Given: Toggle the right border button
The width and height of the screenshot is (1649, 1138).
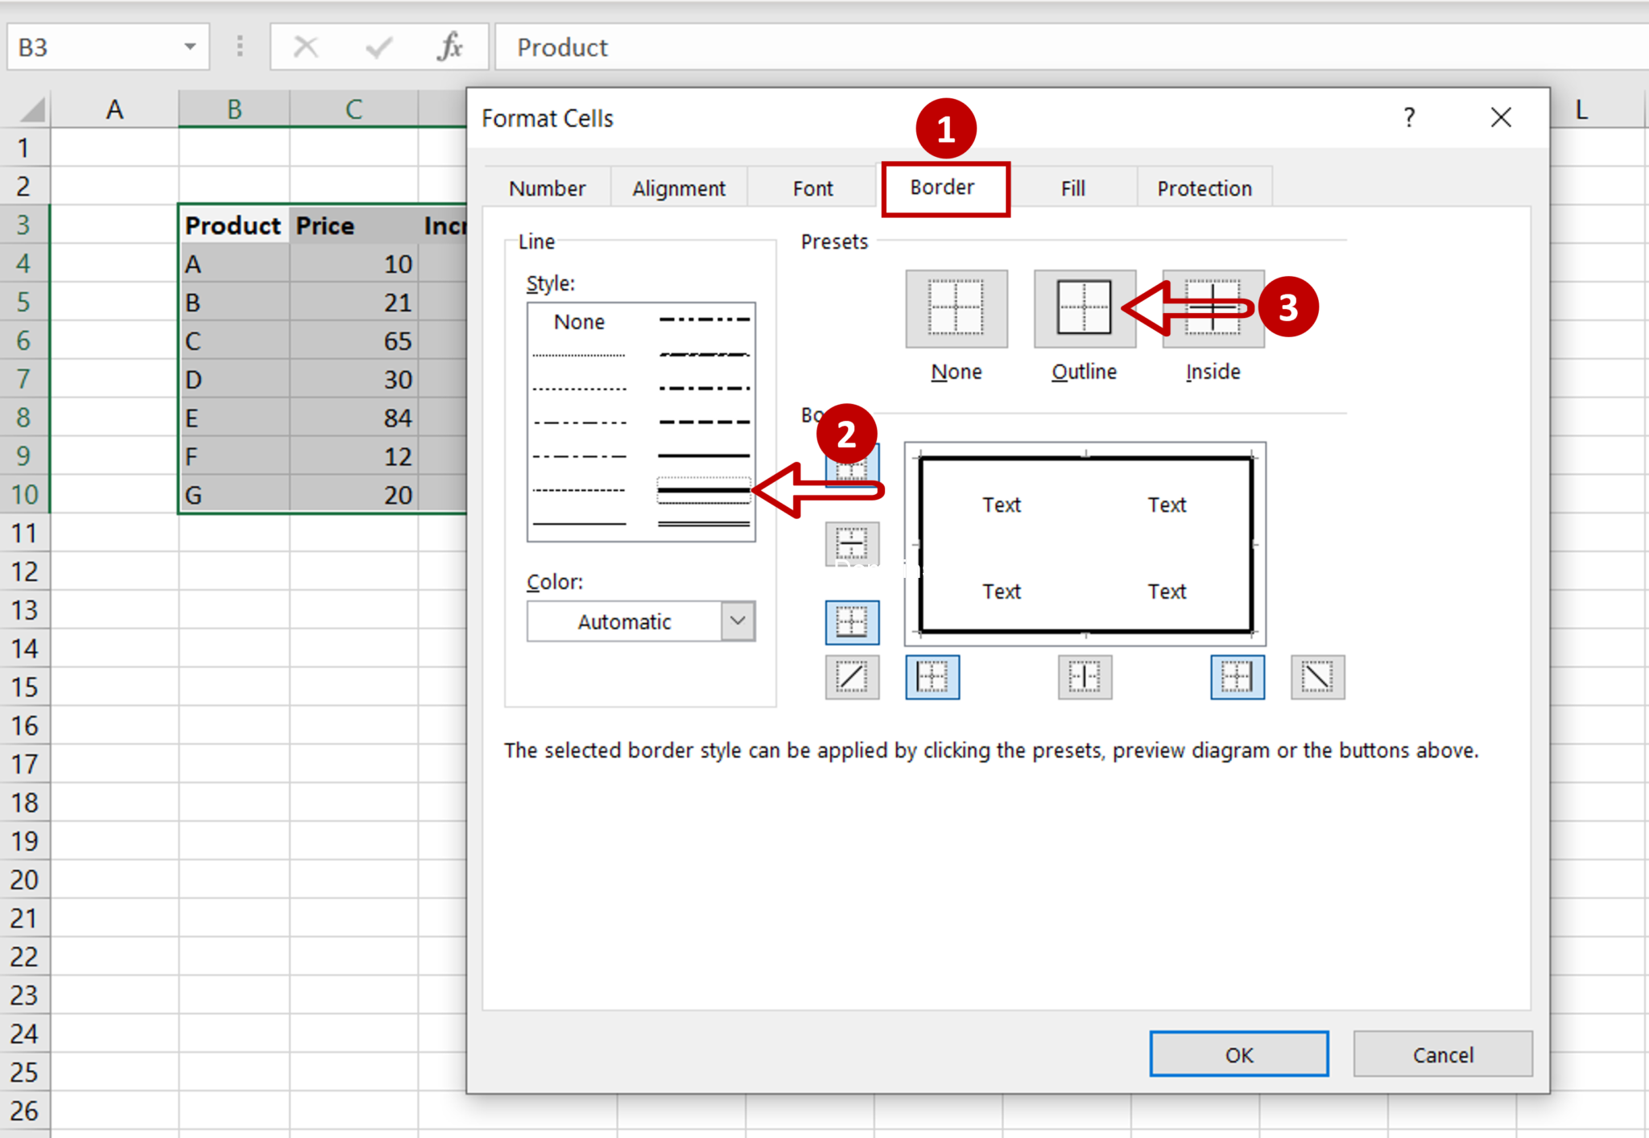Looking at the screenshot, I should 1237,677.
